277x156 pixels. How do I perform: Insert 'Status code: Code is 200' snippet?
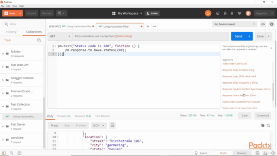pos(235,64)
